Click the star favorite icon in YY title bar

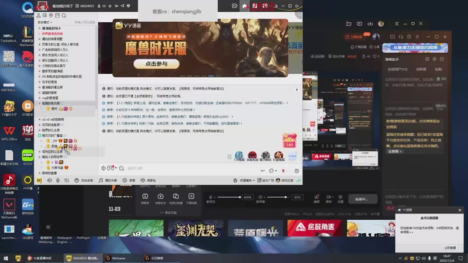coord(110,6)
